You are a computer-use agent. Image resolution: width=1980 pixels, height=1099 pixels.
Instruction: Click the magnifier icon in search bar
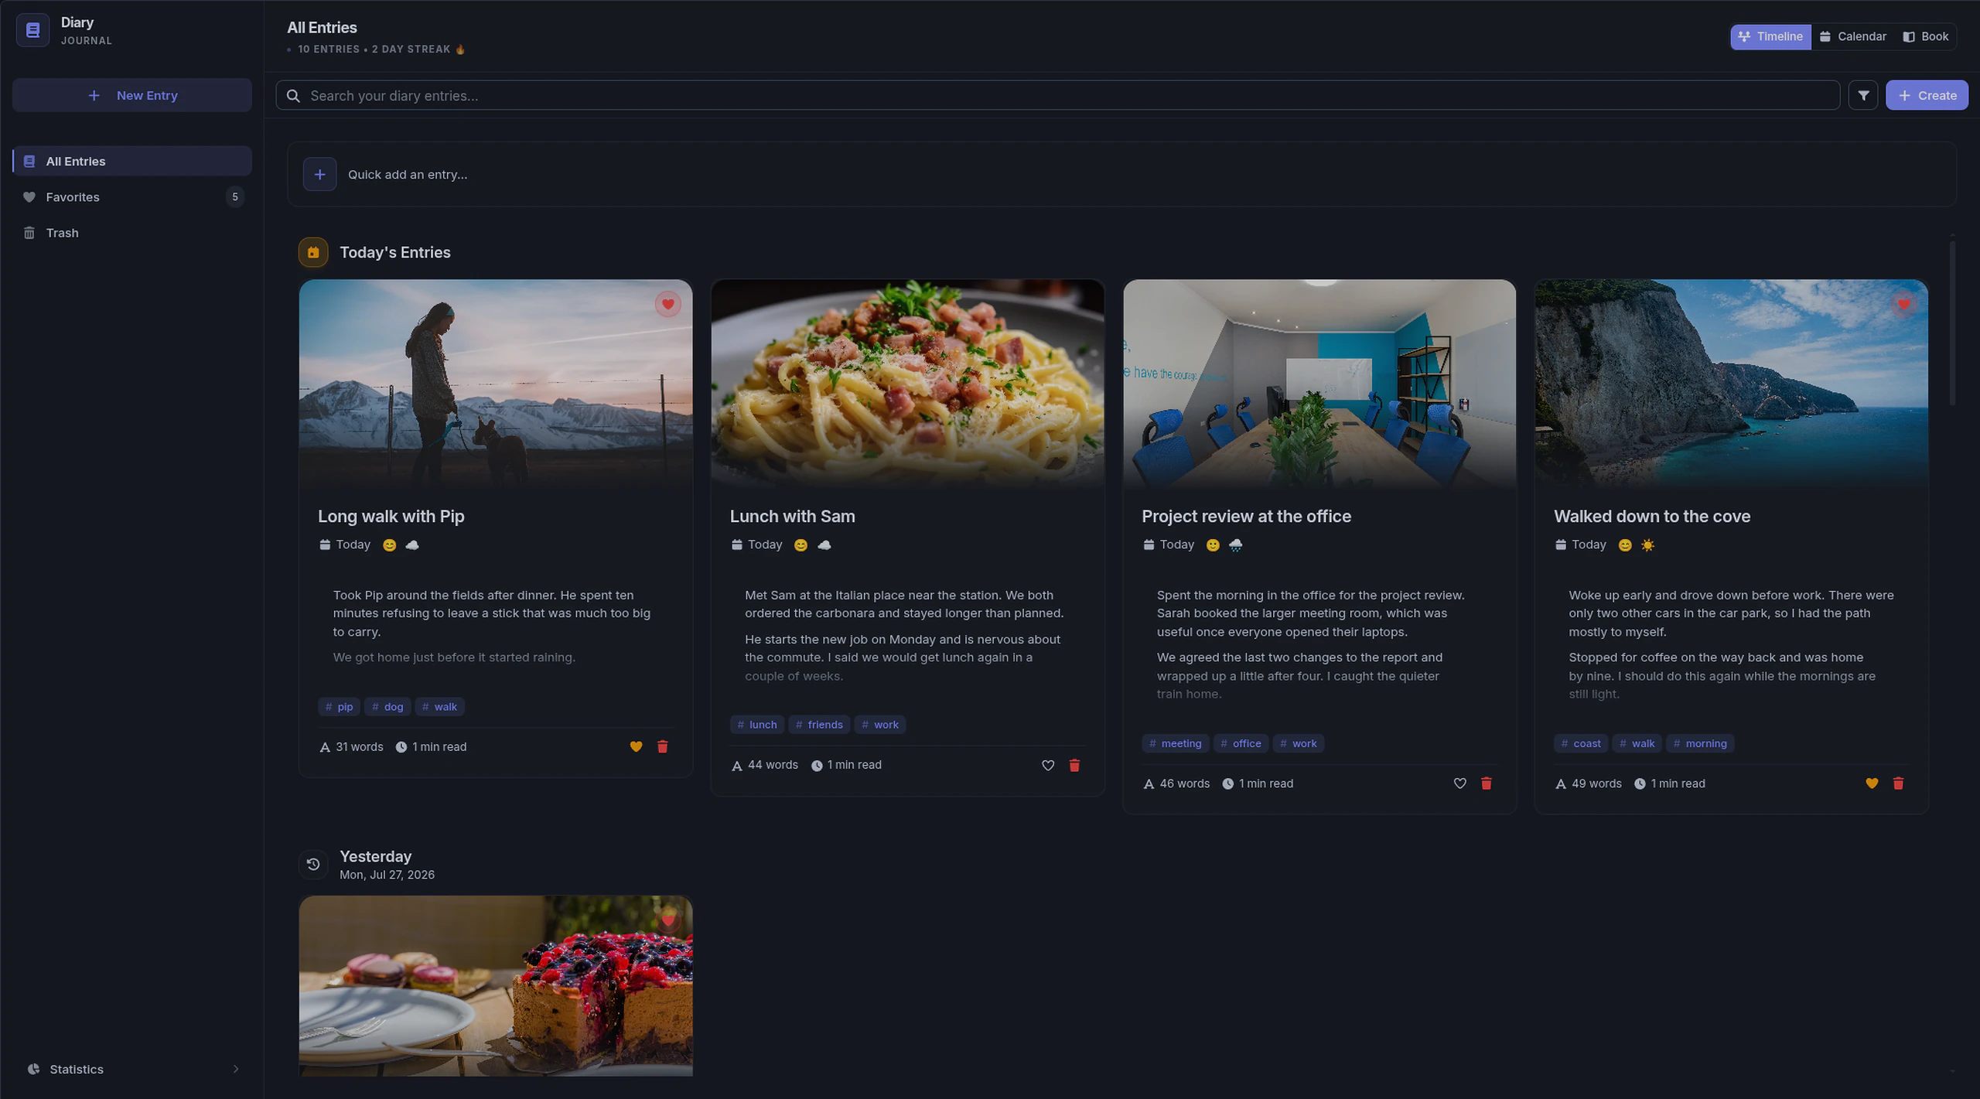click(293, 95)
